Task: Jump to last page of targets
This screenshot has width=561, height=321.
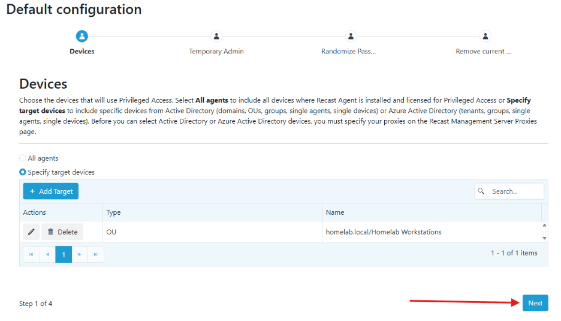Action: pos(96,254)
